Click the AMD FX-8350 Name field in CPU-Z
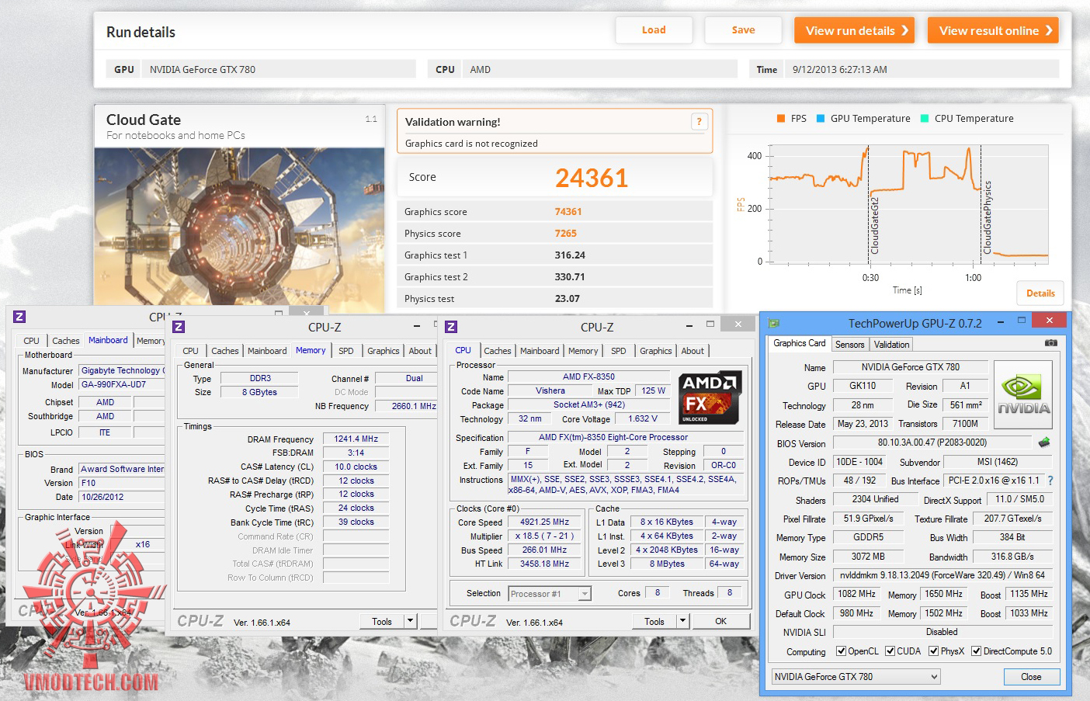The height and width of the screenshot is (701, 1090). pyautogui.click(x=588, y=377)
